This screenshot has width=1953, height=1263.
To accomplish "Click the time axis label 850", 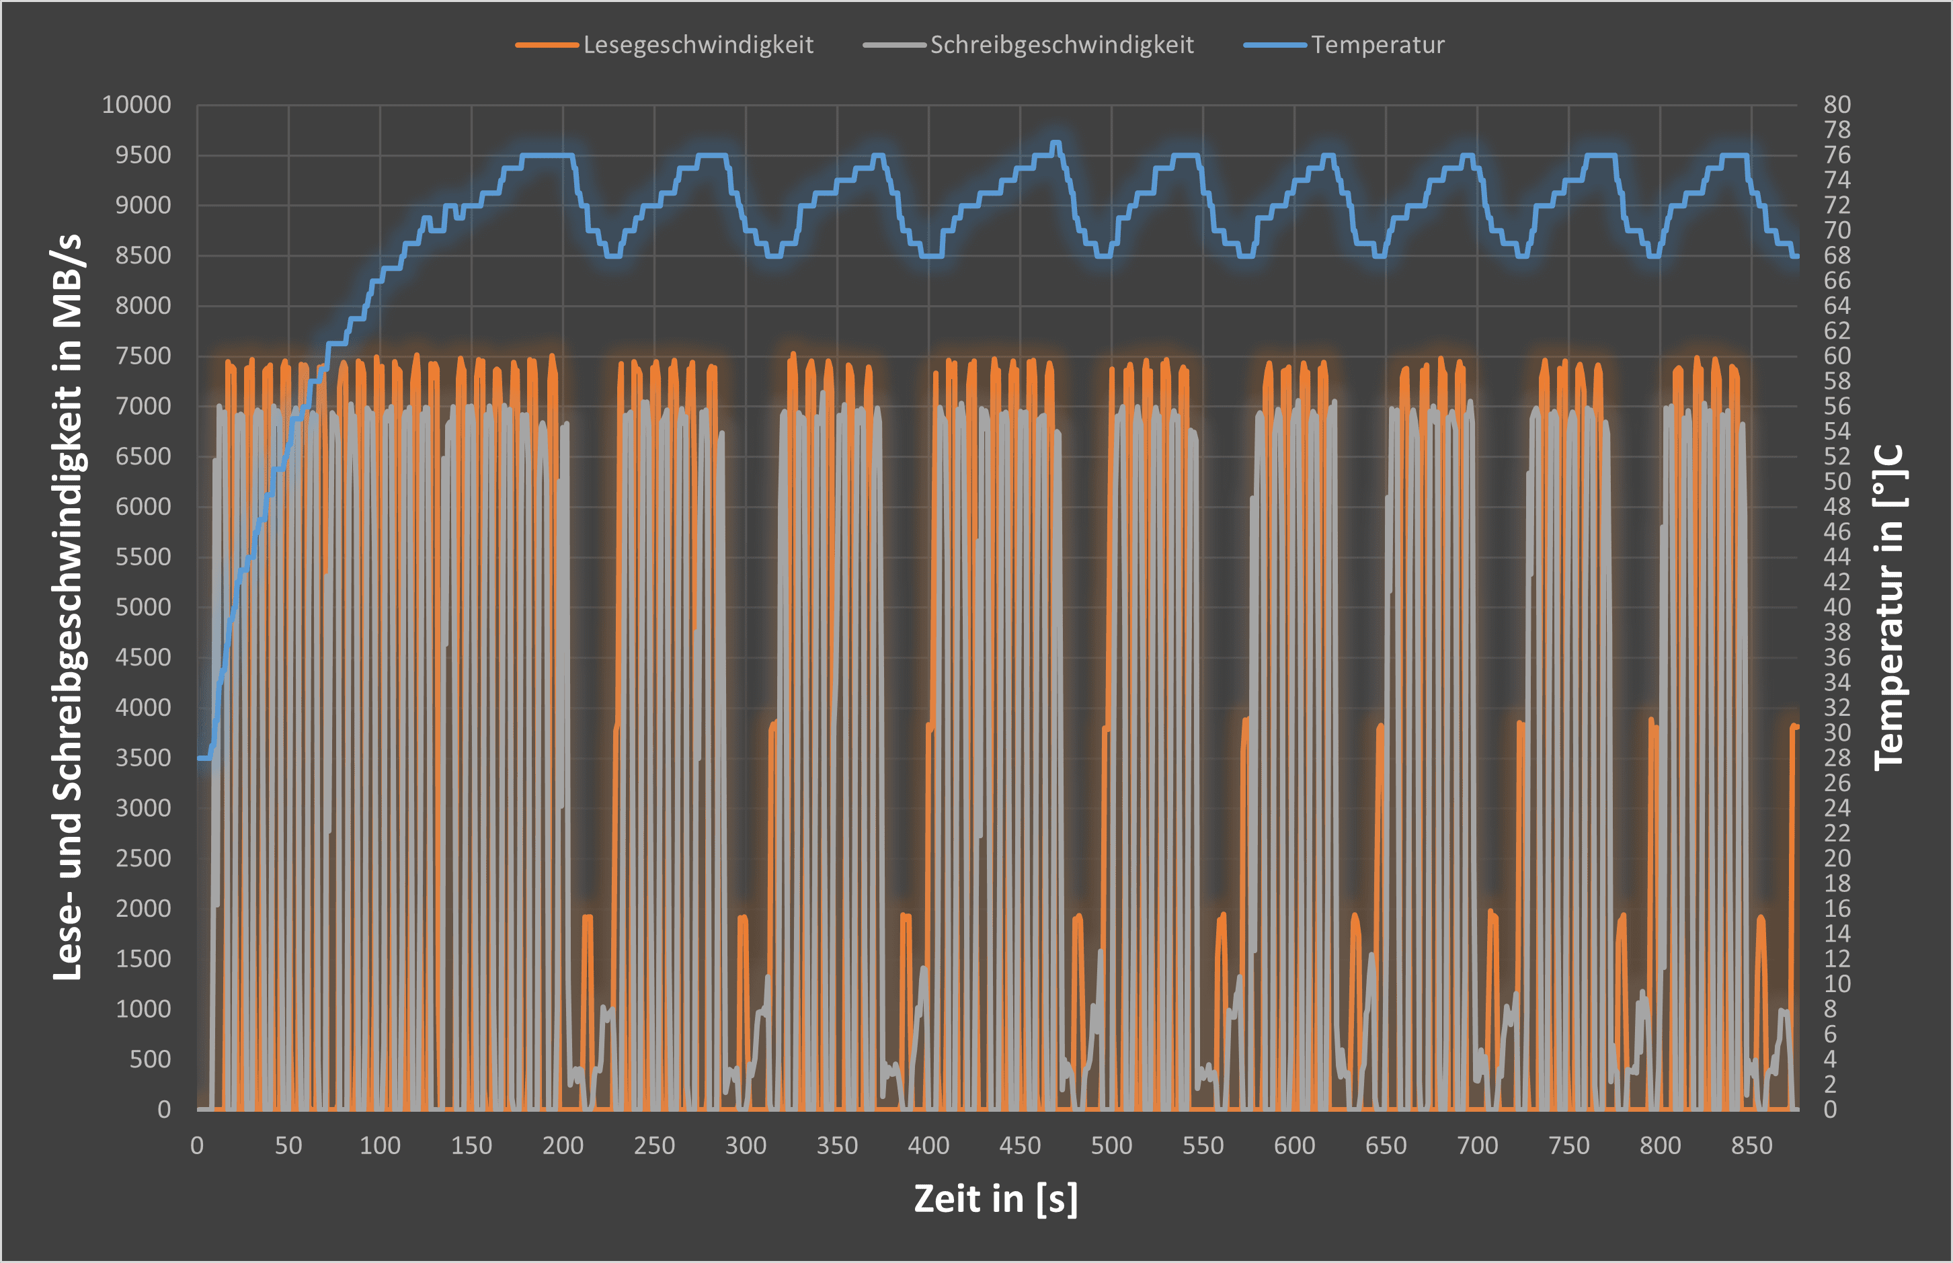I will click(1752, 1146).
